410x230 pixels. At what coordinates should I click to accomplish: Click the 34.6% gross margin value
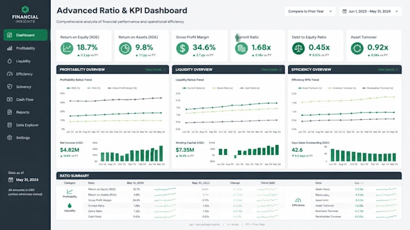(204, 48)
